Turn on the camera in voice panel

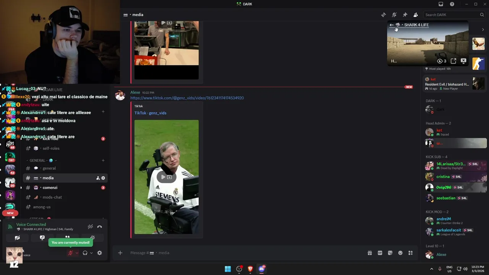coord(18,238)
